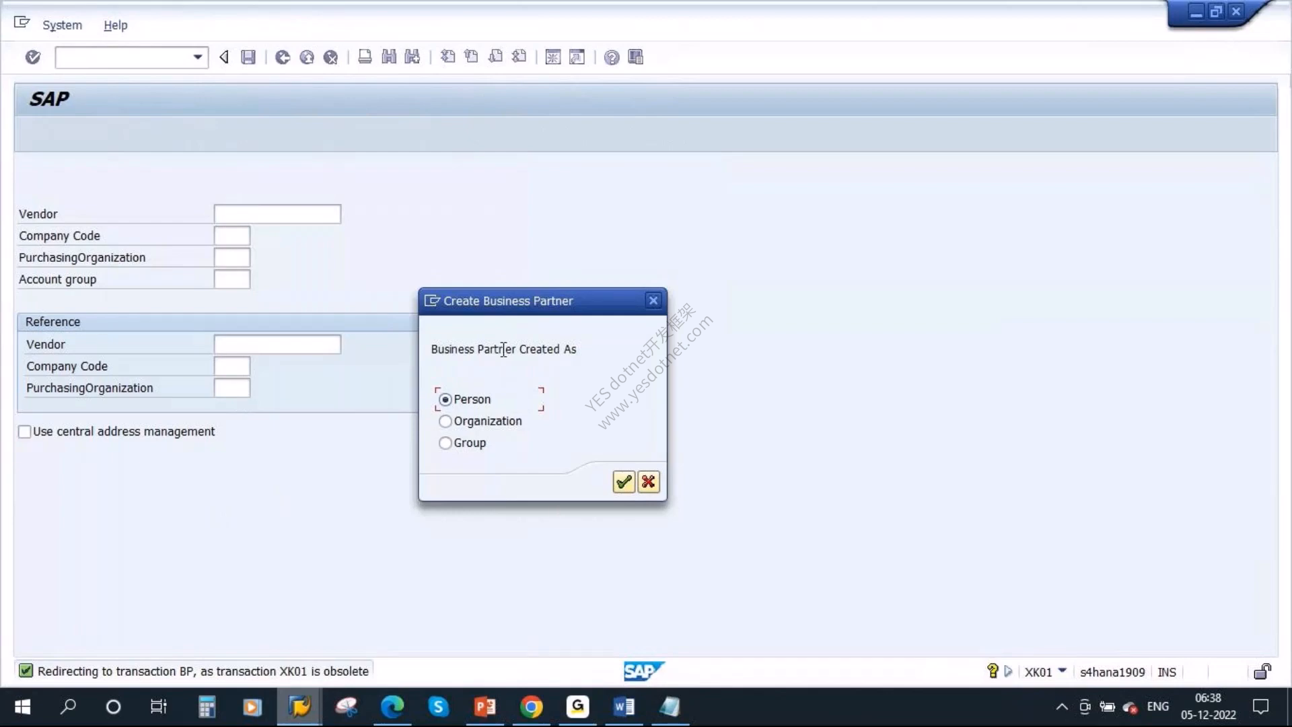Viewport: 1292px width, 727px height.
Task: Click the Reference PurchasingOrganization input field
Action: coord(232,388)
